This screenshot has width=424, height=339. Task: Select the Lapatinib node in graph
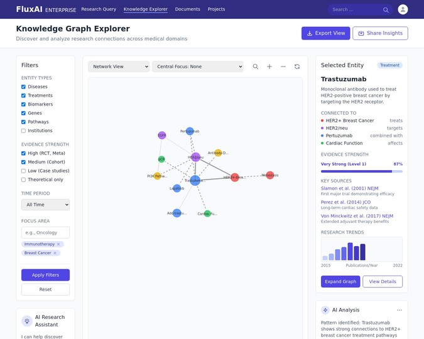tap(177, 188)
